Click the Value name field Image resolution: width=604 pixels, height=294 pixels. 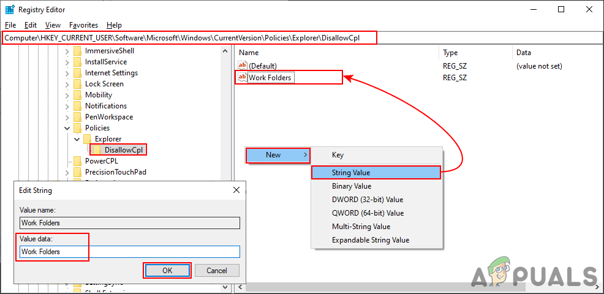click(x=130, y=223)
